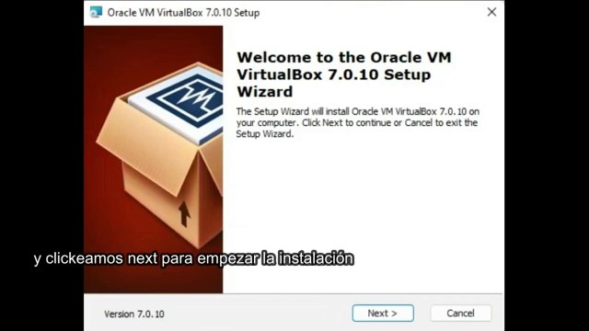This screenshot has height=331, width=589.
Task: Click the "Welcome to the Oracle VM" heading line
Action: (343, 57)
